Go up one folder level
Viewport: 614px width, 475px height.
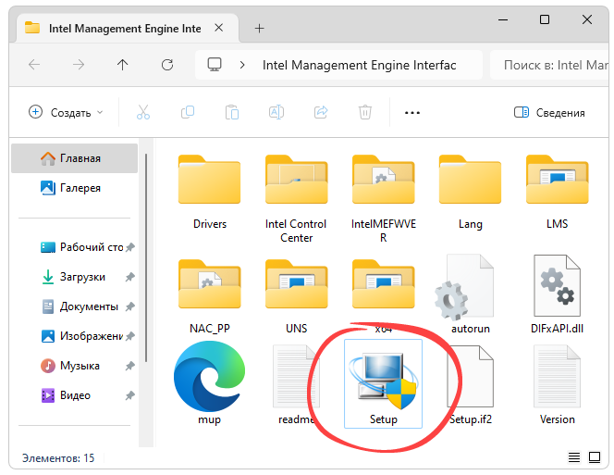123,65
